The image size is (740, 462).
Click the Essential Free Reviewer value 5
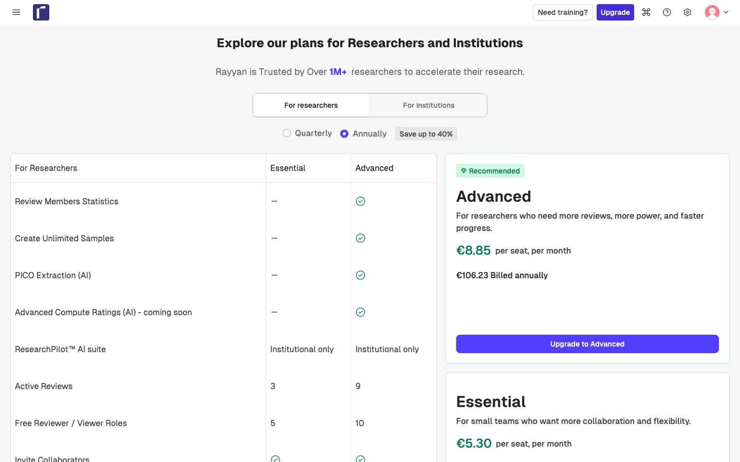pos(273,423)
